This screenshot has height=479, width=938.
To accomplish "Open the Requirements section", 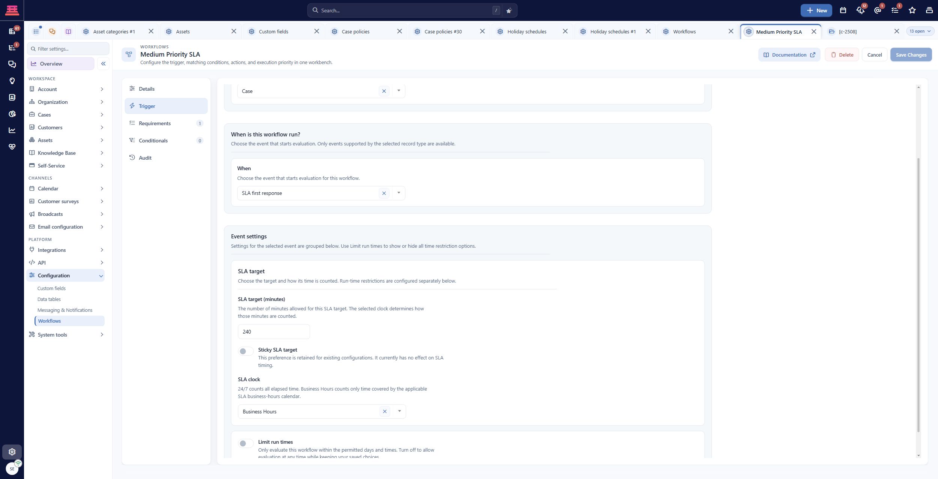I will [166, 123].
